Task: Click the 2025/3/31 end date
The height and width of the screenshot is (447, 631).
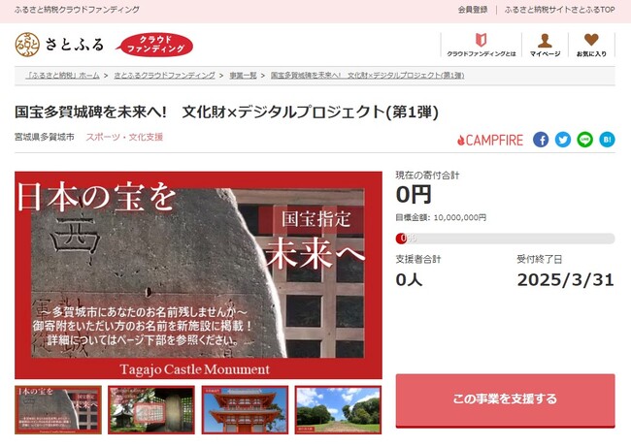Action: pyautogui.click(x=565, y=280)
